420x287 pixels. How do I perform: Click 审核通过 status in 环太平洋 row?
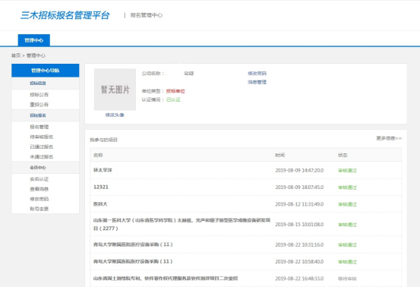coord(347,170)
